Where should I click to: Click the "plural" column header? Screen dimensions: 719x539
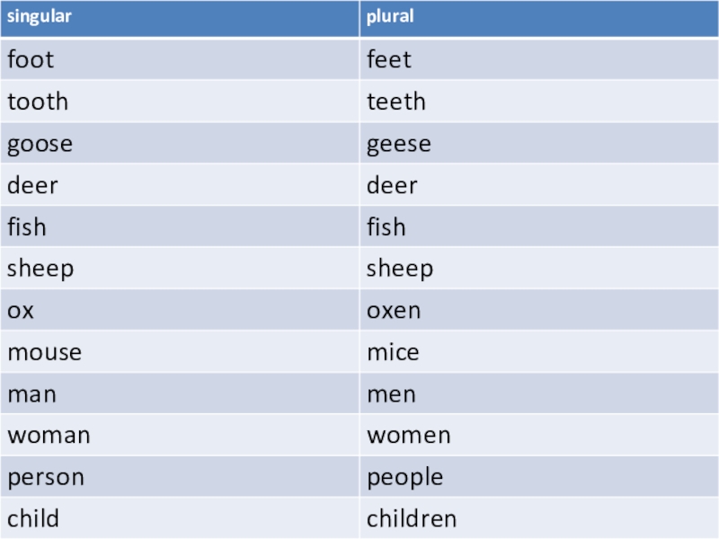click(390, 18)
